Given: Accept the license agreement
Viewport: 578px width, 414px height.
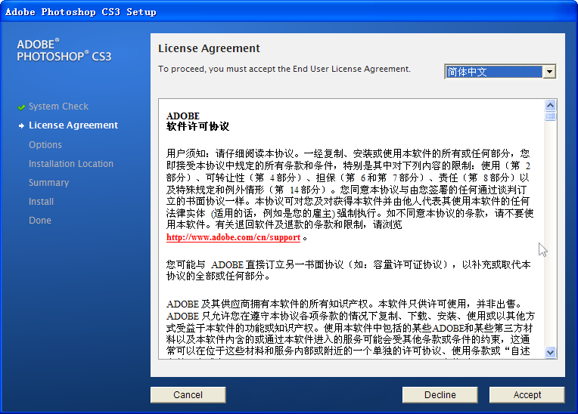Looking at the screenshot, I should tap(527, 395).
